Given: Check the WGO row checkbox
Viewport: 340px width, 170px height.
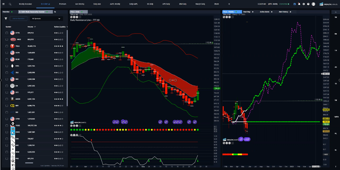Looking at the screenshot, I should coord(7,39).
